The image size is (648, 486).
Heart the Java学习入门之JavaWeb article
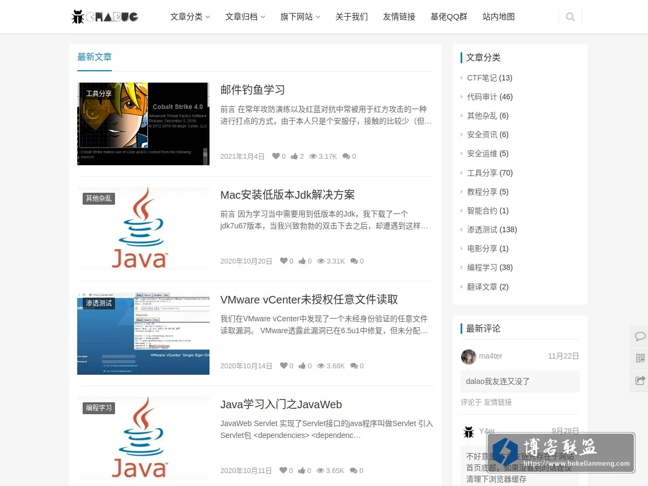(x=283, y=470)
